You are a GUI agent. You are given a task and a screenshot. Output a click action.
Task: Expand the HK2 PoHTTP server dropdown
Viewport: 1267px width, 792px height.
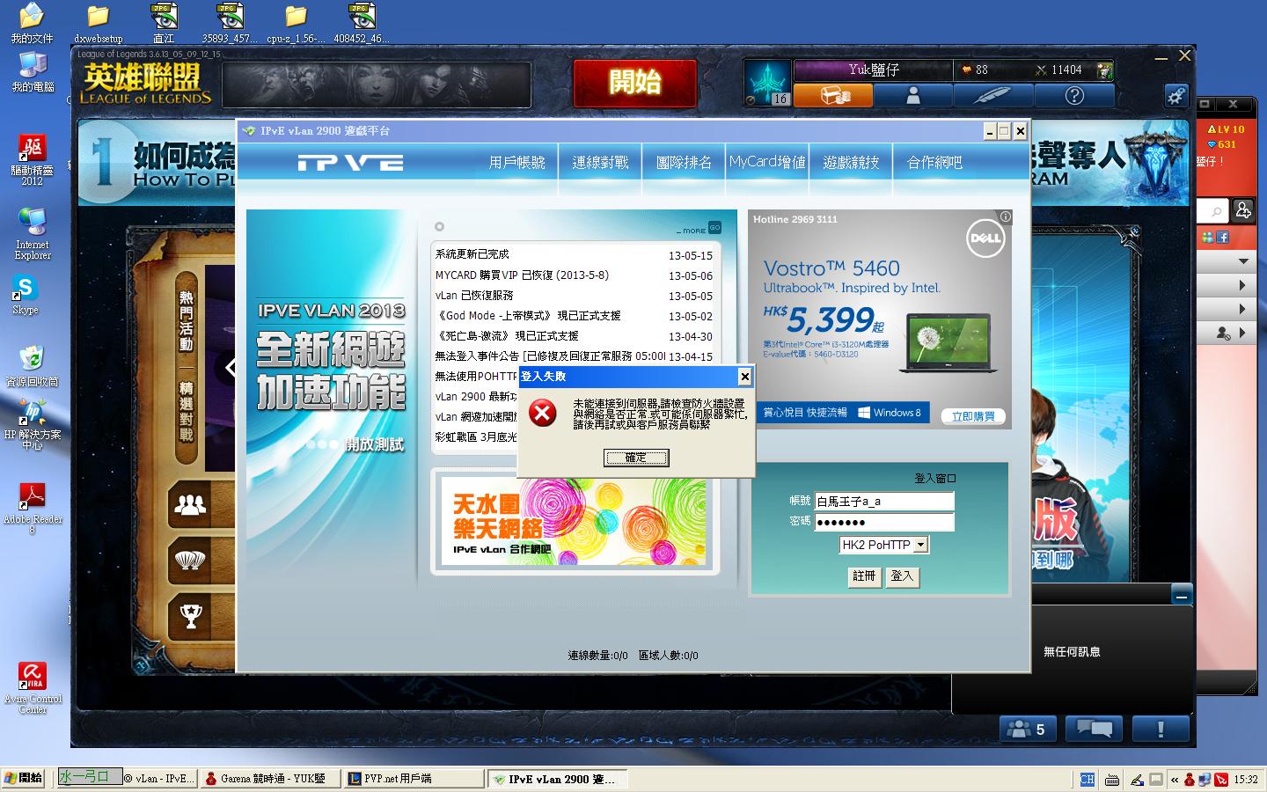(920, 545)
